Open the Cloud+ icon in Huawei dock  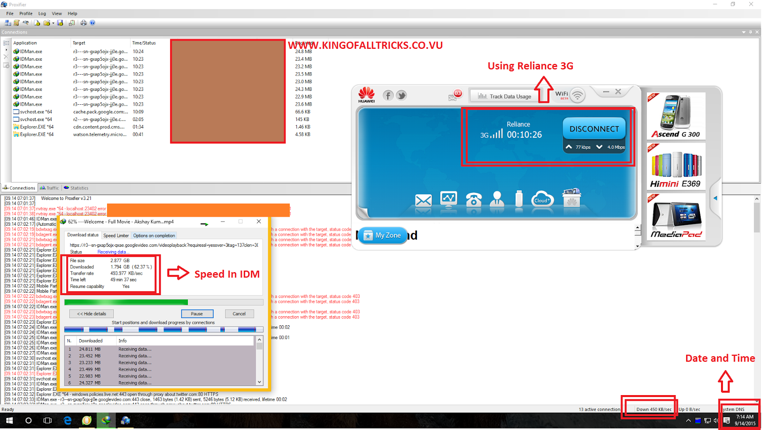542,199
